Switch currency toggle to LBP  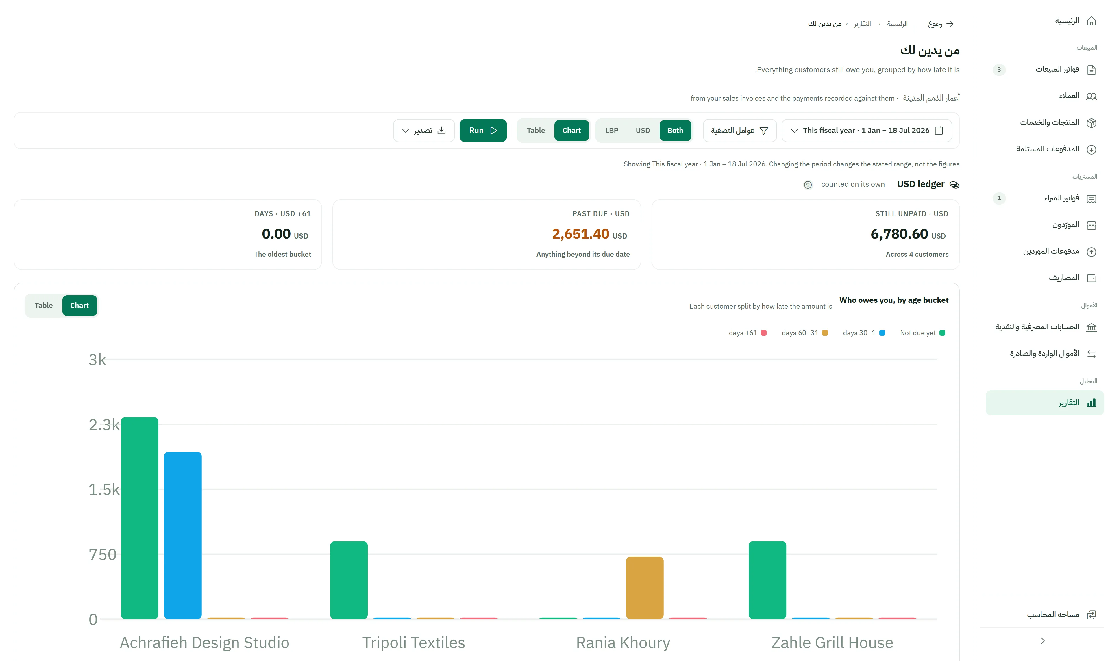tap(611, 131)
